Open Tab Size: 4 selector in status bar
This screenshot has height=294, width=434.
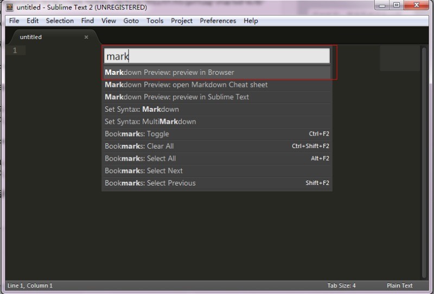click(341, 285)
